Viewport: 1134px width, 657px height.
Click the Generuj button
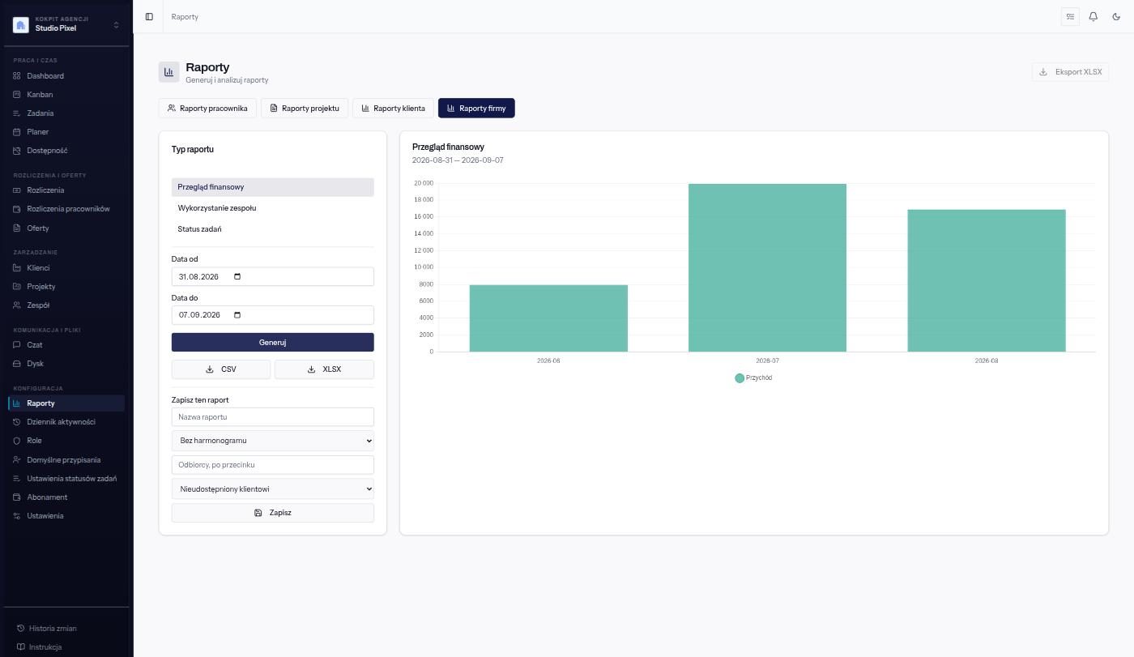[x=273, y=343]
